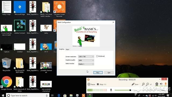Viewport: 172px width, 97px height.
Task: Click the Icecream logo in recorder title
Action: click(88, 79)
